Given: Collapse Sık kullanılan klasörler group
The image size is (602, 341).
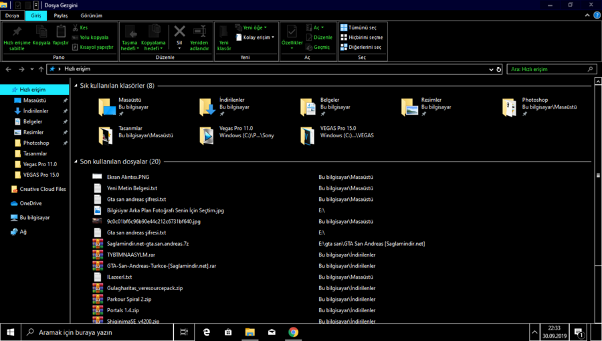Looking at the screenshot, I should [76, 86].
